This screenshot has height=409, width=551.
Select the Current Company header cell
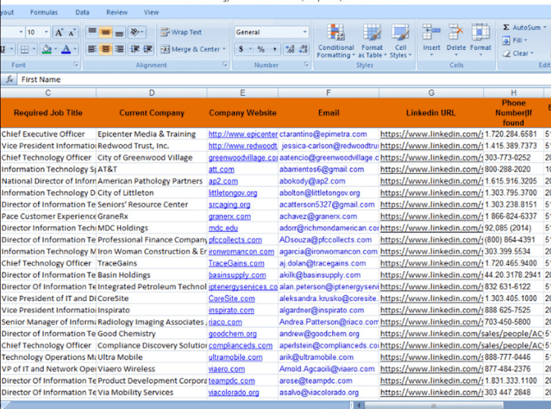point(152,113)
